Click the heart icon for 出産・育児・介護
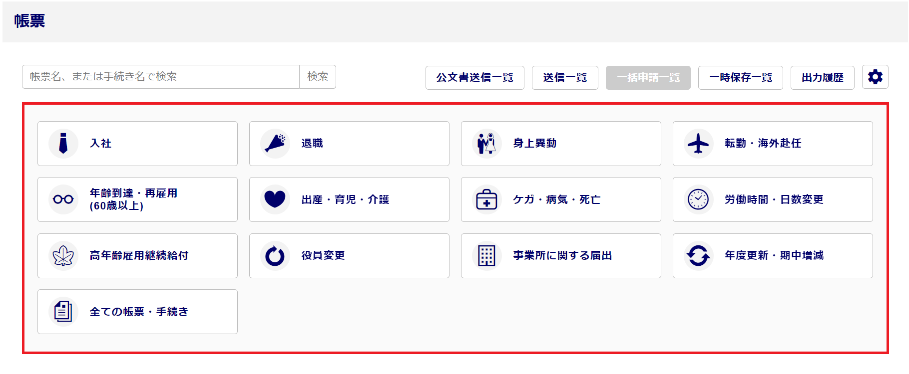The image size is (909, 374). click(x=275, y=199)
